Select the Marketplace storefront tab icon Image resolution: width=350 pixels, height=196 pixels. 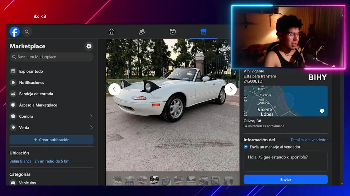coord(203,32)
